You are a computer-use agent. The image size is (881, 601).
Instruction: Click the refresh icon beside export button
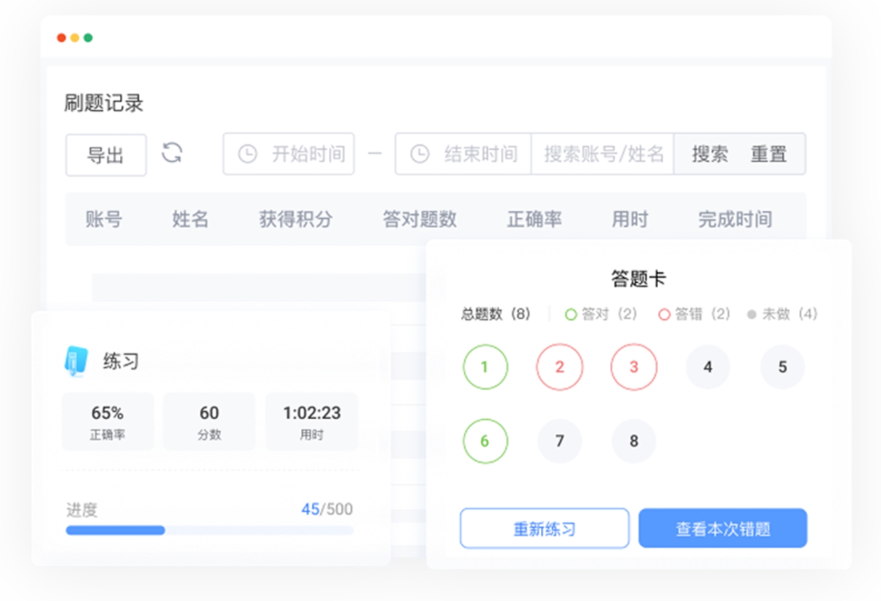172,153
